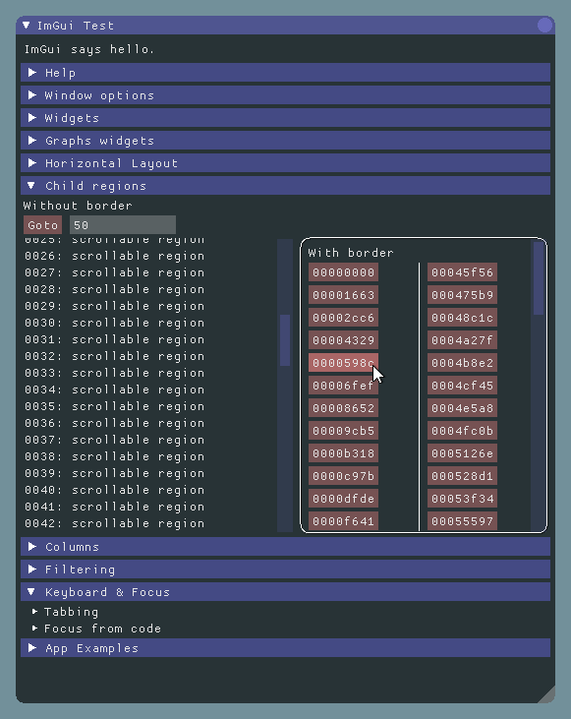The image size is (571, 719).
Task: Collapse the Child regions section
Action: tap(285, 186)
